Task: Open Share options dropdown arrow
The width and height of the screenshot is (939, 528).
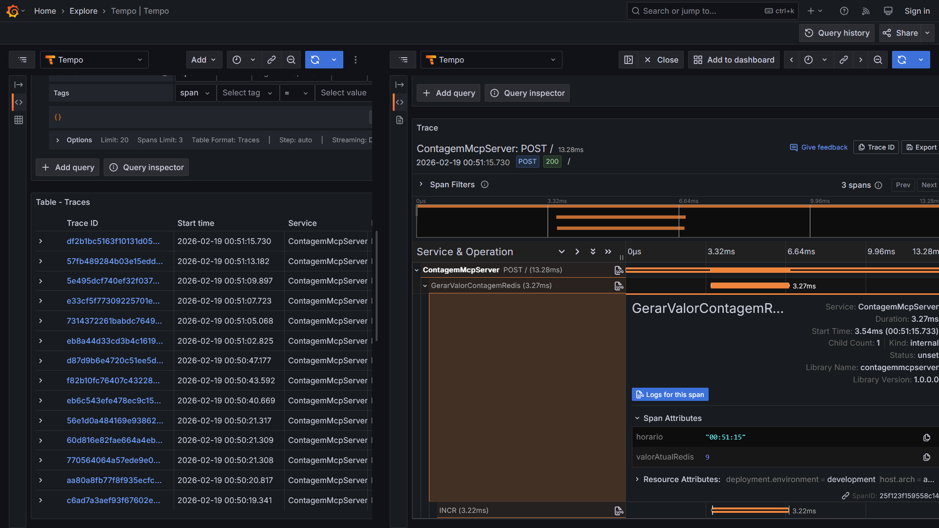Action: [x=928, y=33]
